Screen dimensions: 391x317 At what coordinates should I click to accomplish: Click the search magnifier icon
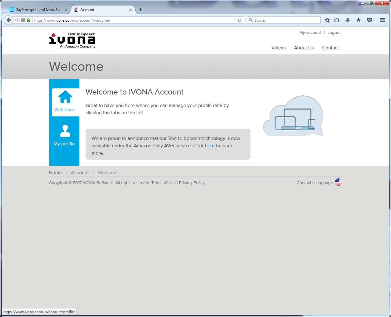[251, 20]
